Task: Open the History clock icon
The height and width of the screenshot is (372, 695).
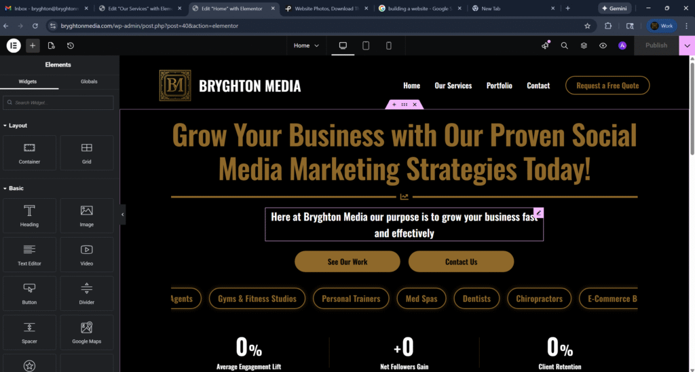Action: [x=71, y=45]
